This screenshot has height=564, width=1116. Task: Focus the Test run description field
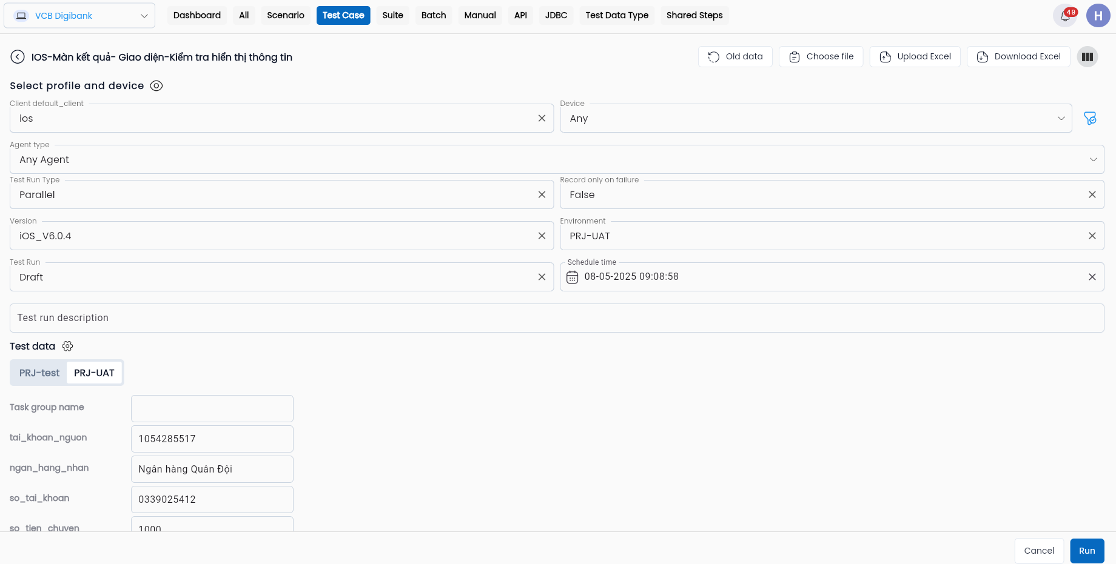pos(557,318)
